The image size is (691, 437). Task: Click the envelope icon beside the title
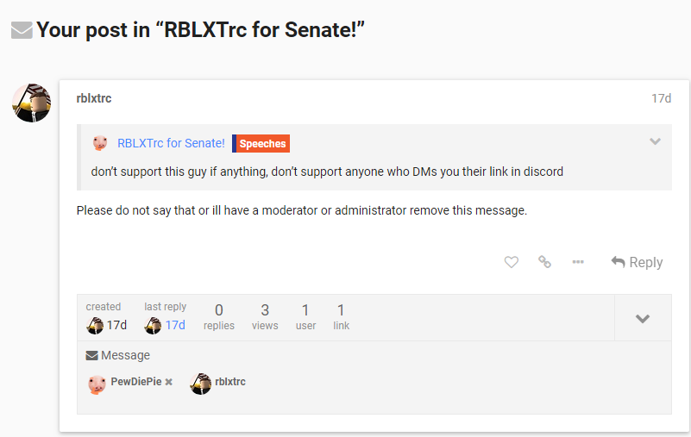[22, 30]
